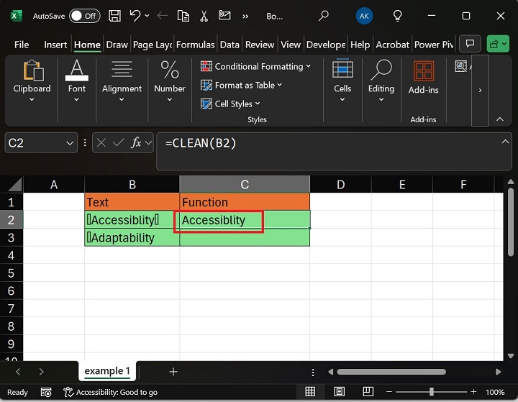This screenshot has height=402, width=518.
Task: Expand the Conditional Formatting dropdown
Action: [255, 66]
